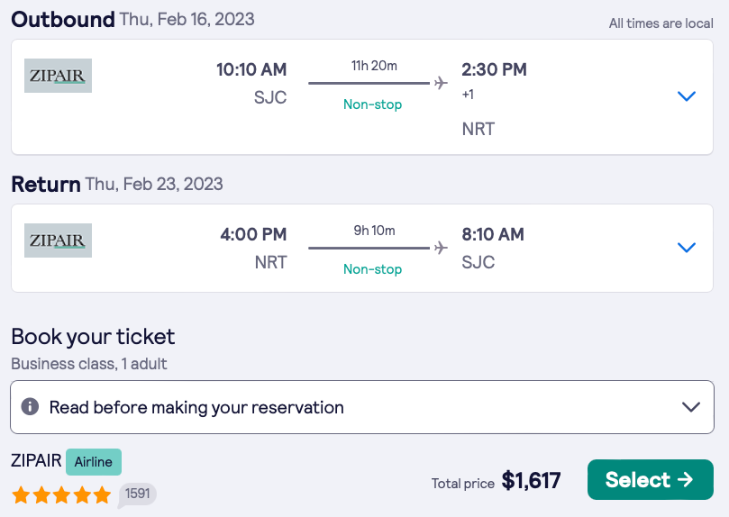
Task: Click the $1,617 total price
Action: (531, 481)
